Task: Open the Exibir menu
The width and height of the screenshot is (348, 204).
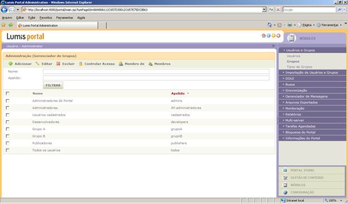Action: [32, 17]
